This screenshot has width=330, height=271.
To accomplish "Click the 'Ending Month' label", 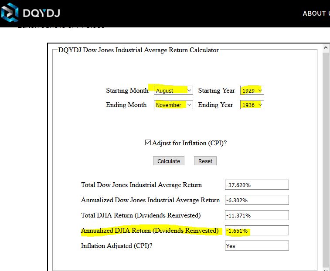I will click(x=126, y=105).
